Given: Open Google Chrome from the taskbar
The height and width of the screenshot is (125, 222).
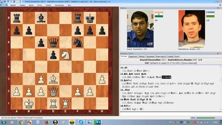Looking at the screenshot, I should [21, 122].
